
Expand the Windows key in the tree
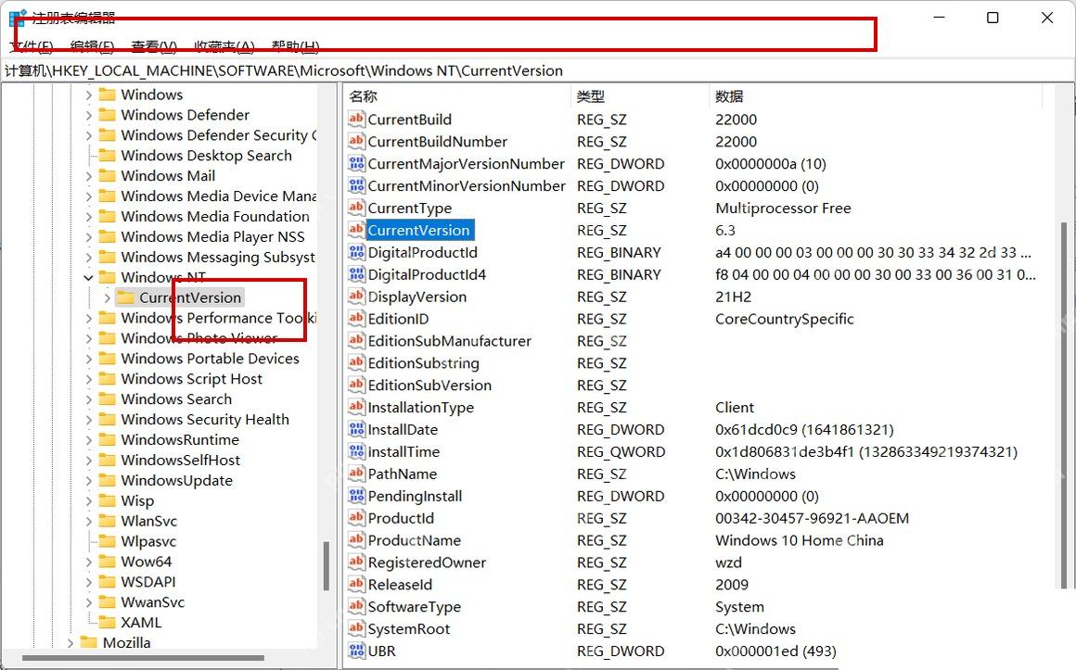pos(88,95)
